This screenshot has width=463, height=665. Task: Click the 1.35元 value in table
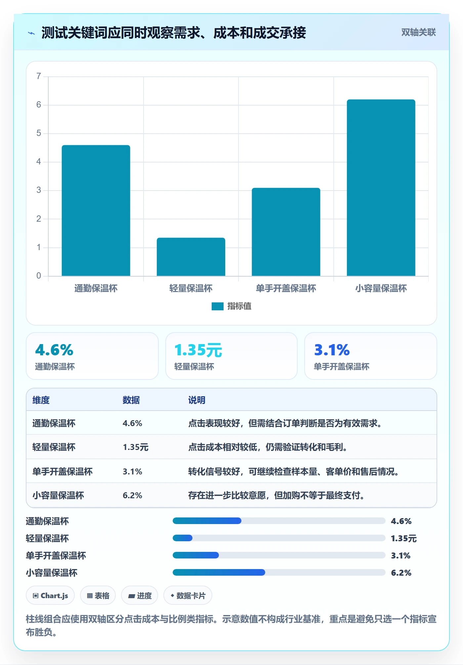point(136,447)
